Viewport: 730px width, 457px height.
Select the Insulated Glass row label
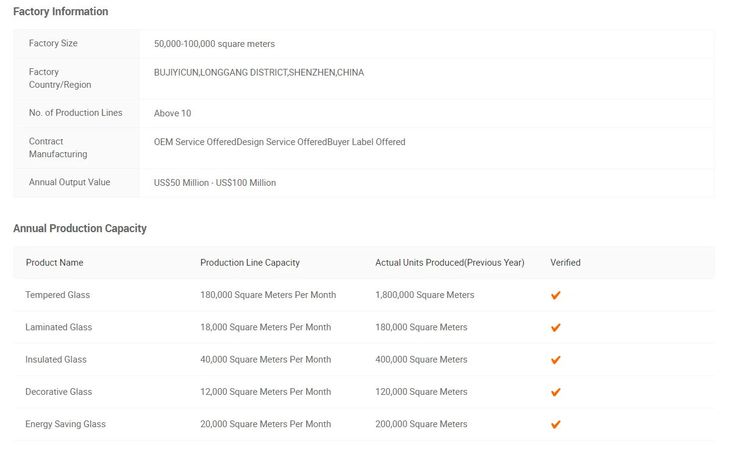coord(56,360)
